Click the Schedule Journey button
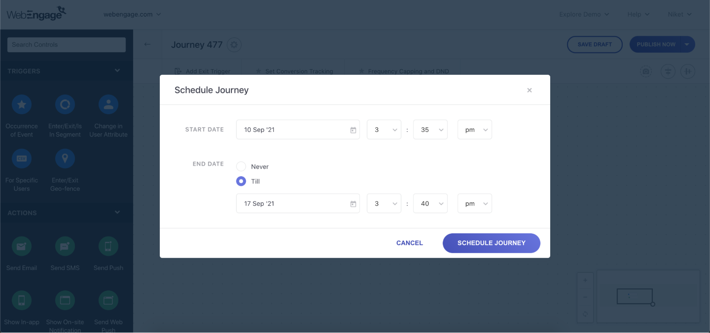This screenshot has height=333, width=710. coord(491,243)
